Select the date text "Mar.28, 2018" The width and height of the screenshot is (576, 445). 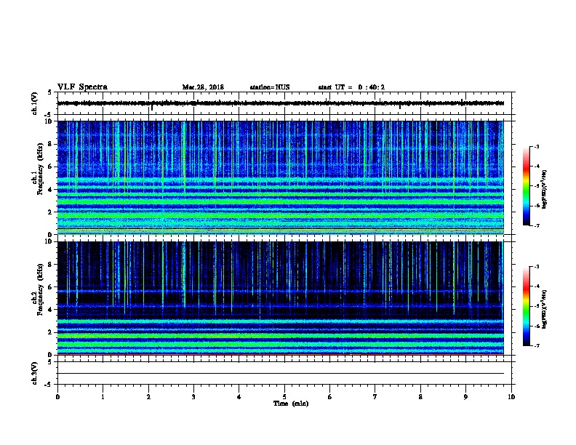pos(203,87)
